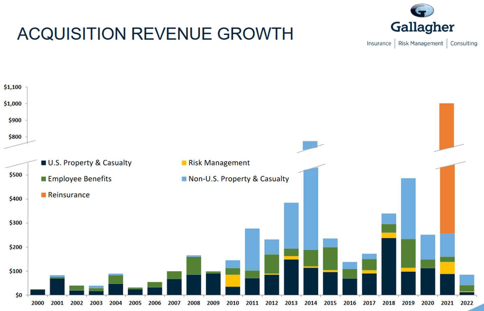The height and width of the screenshot is (311, 484).
Task: Click the Acquisition Revenue Growth slide title
Action: 155,34
